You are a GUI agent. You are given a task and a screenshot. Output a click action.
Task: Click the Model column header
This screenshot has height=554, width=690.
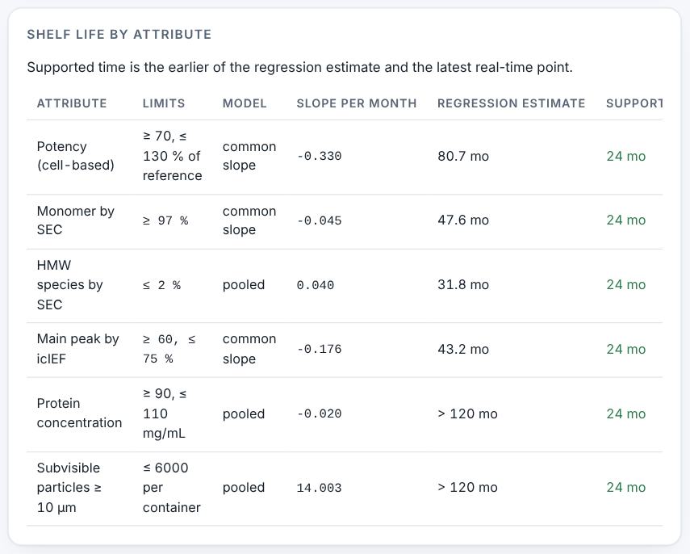(x=245, y=103)
